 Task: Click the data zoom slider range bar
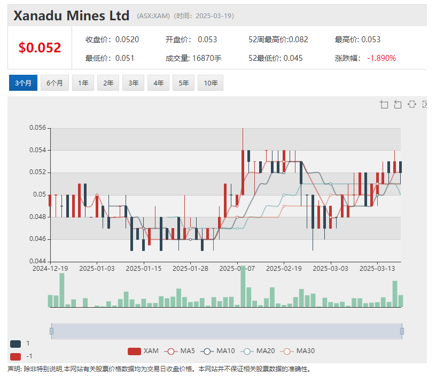[x=227, y=331]
